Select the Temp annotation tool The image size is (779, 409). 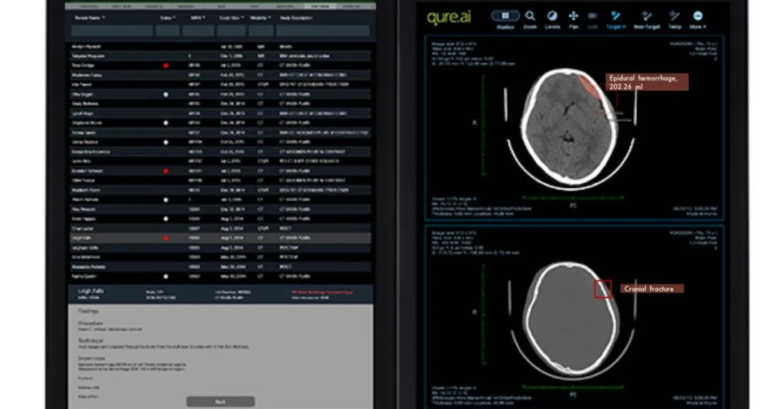675,16
